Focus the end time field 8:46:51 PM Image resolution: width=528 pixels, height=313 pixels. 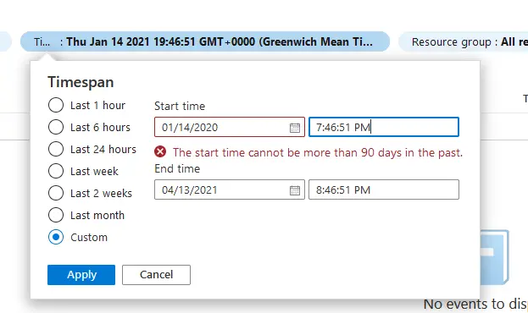click(x=384, y=189)
